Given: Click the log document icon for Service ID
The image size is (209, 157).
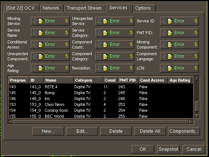Looking at the screenshot, I should click(170, 21).
